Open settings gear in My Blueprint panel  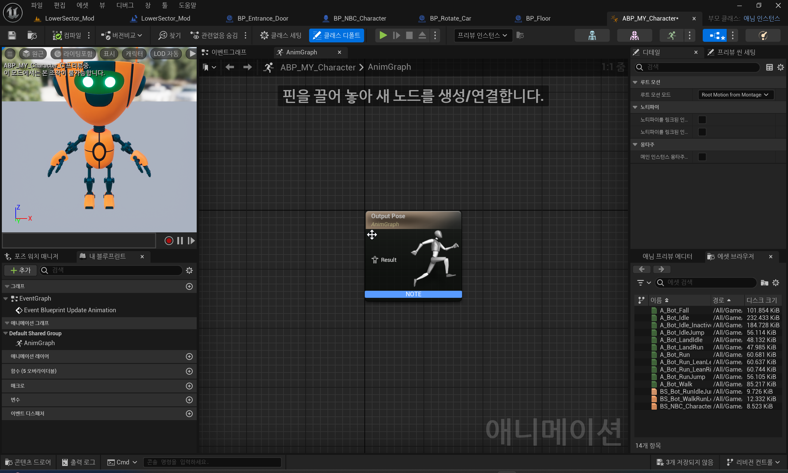[x=189, y=270]
